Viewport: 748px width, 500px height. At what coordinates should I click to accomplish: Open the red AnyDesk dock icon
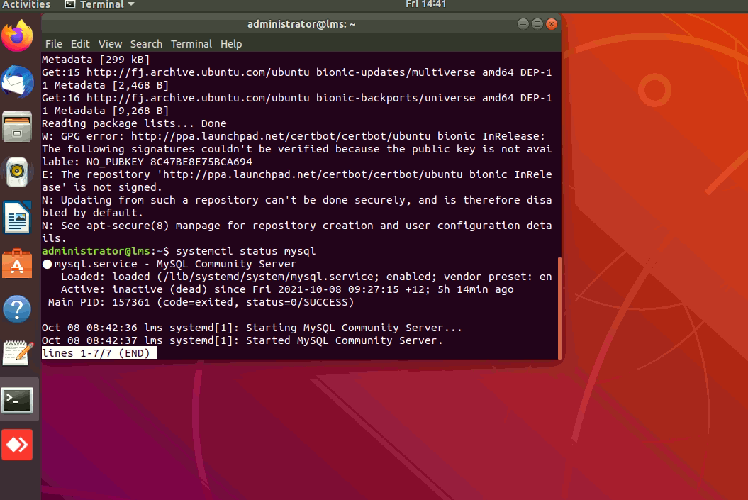coord(18,445)
